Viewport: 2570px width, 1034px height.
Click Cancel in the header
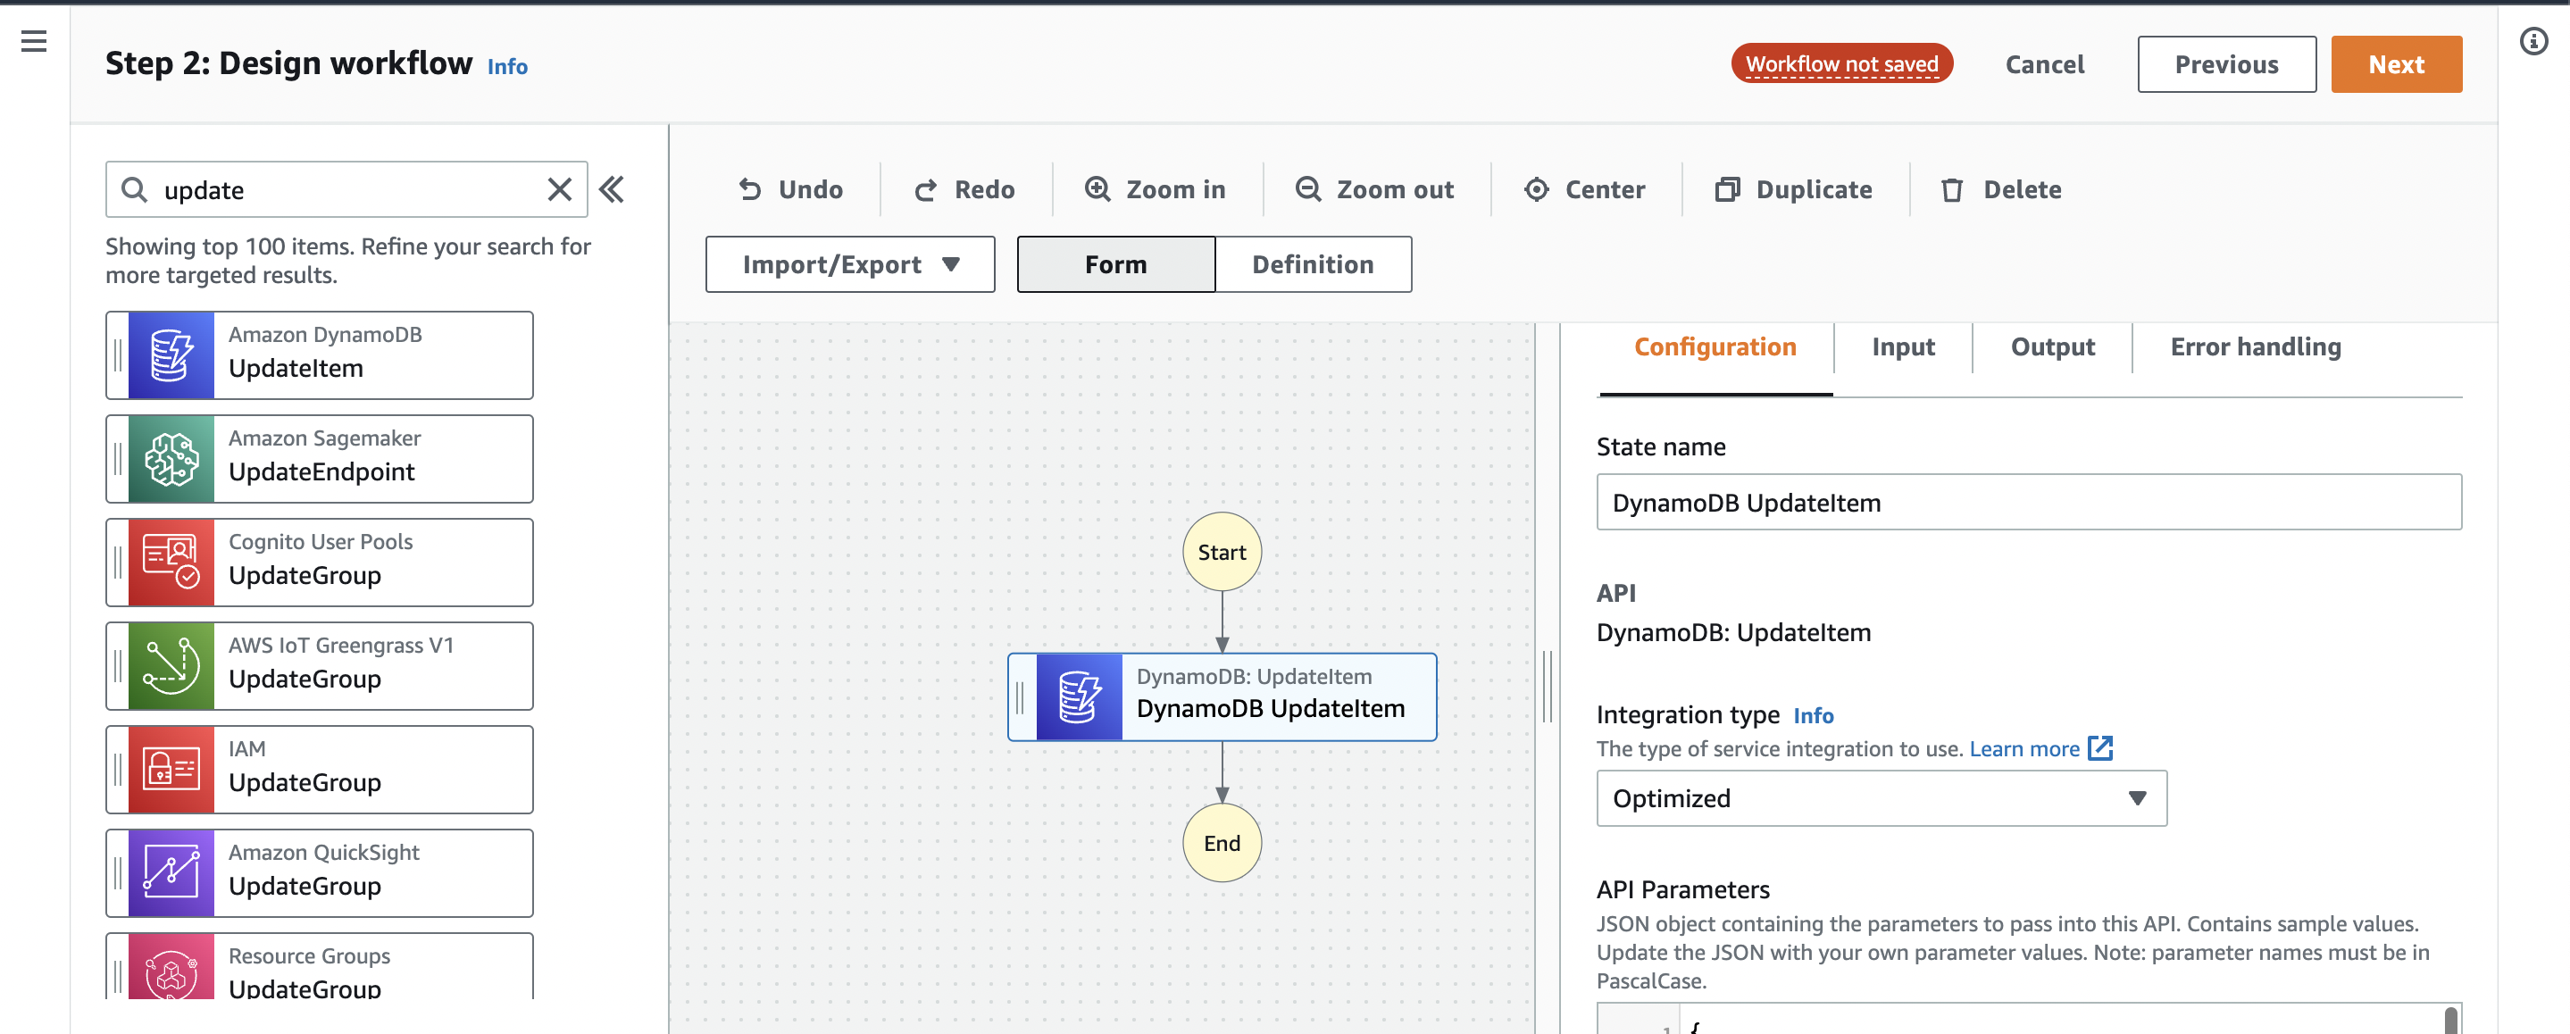coord(2044,65)
